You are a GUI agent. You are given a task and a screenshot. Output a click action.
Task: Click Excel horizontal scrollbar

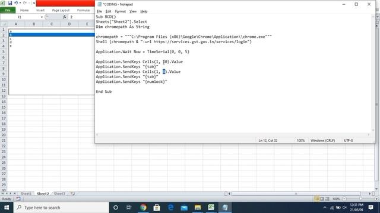(296, 193)
